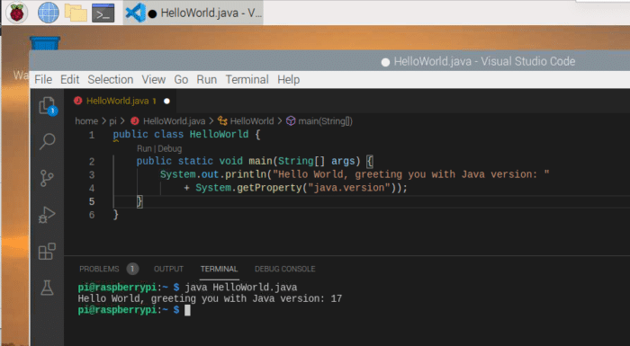Click the Raspberry Pi menu icon
This screenshot has height=346, width=630.
click(16, 13)
